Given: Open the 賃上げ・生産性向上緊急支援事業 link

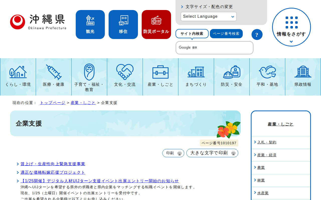Looking at the screenshot, I should 53,164.
